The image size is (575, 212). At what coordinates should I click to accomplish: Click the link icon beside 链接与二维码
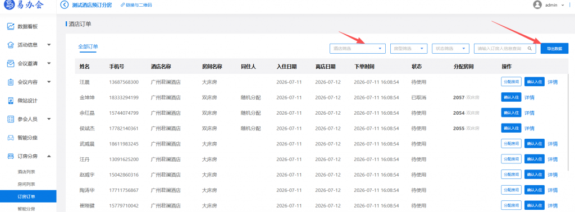122,5
